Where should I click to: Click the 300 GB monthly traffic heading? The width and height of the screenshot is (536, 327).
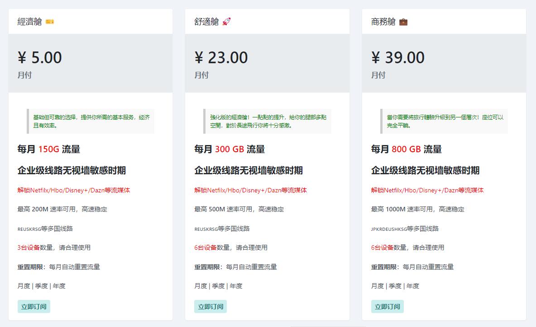point(230,149)
